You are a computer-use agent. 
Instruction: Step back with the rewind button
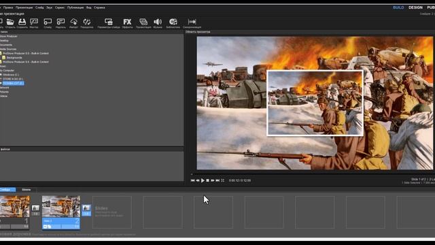coord(198,180)
